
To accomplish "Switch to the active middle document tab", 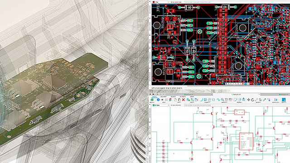I will pyautogui.click(x=237, y=94).
